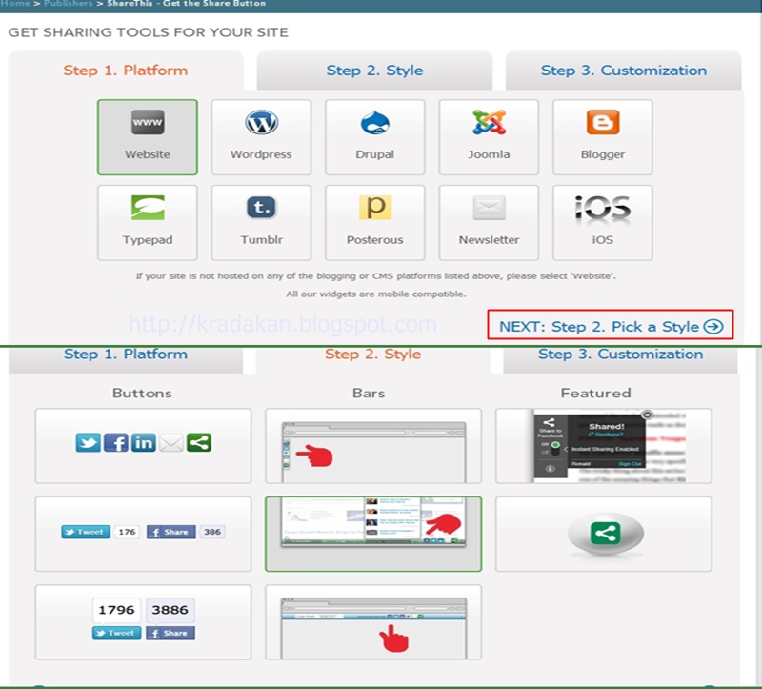Pick the Tumblr platform tile
Viewport: 762px width, 689px height.
[261, 223]
